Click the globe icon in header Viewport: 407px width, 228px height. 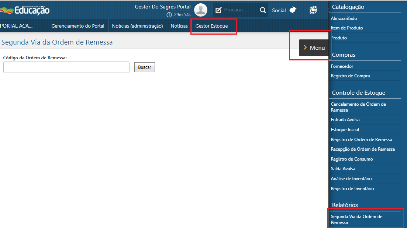click(313, 10)
